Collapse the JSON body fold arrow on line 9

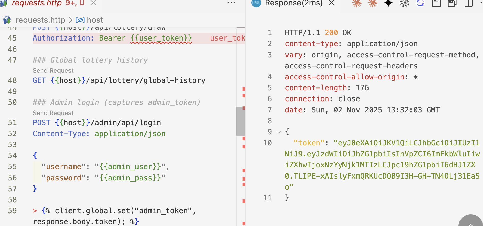pos(279,132)
